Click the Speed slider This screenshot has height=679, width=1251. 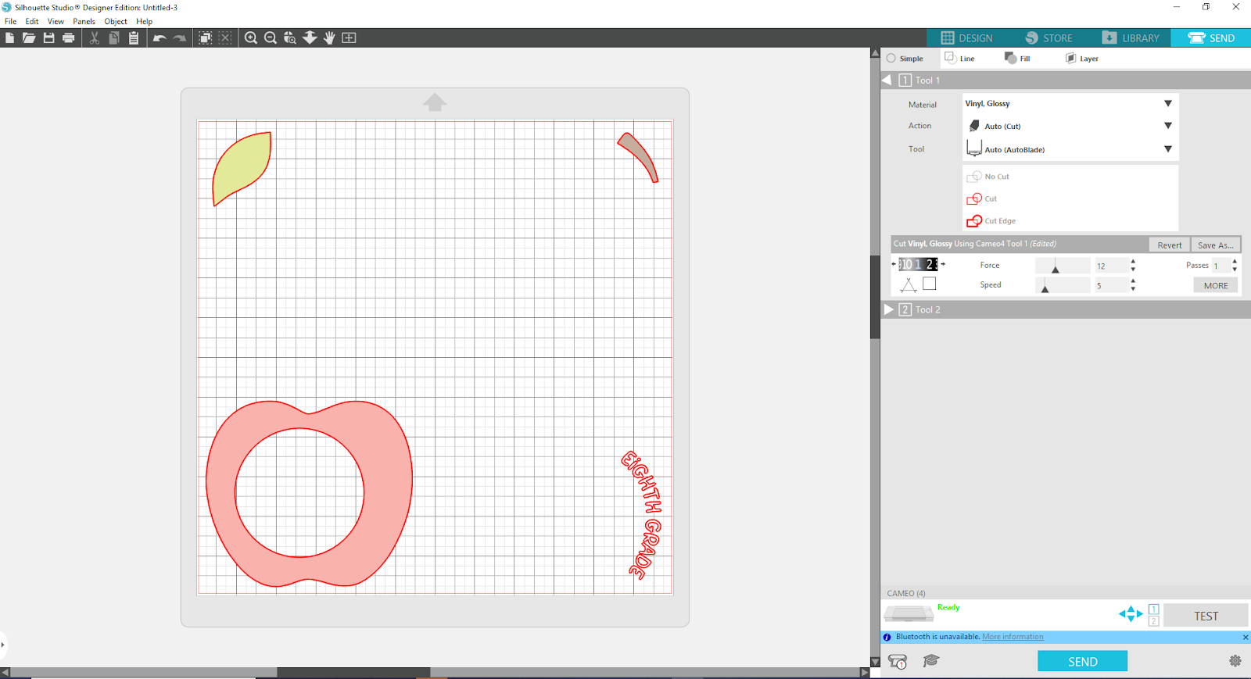click(x=1063, y=285)
